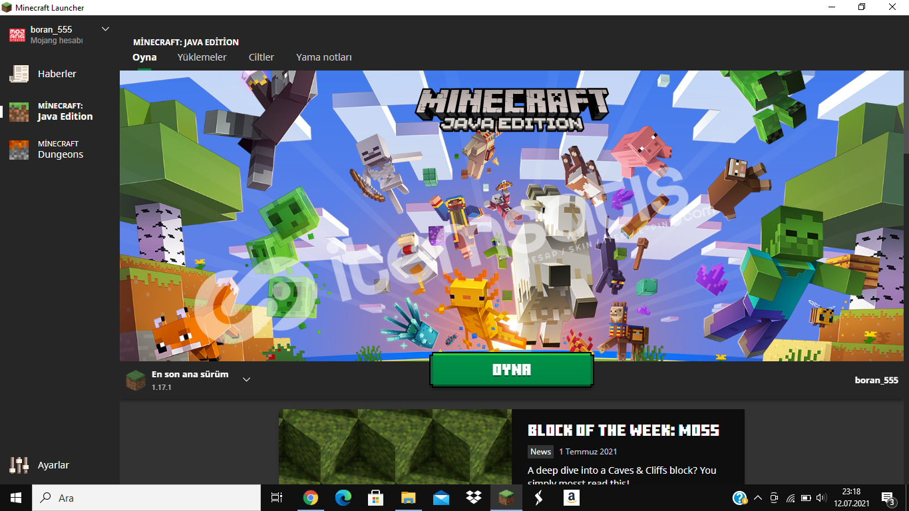909x511 pixels.
Task: Open Amazon from the taskbar
Action: 571,498
